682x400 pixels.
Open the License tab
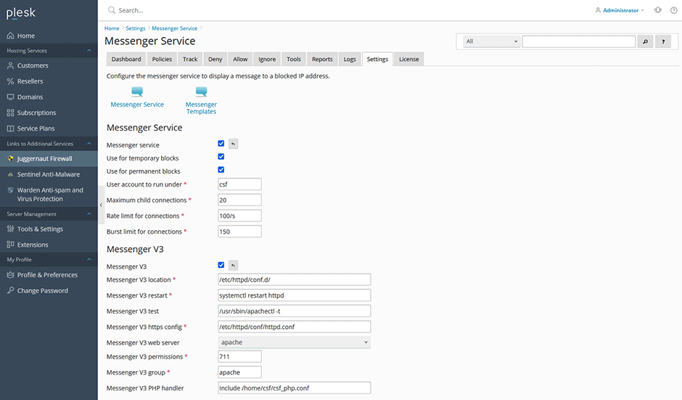pos(409,60)
